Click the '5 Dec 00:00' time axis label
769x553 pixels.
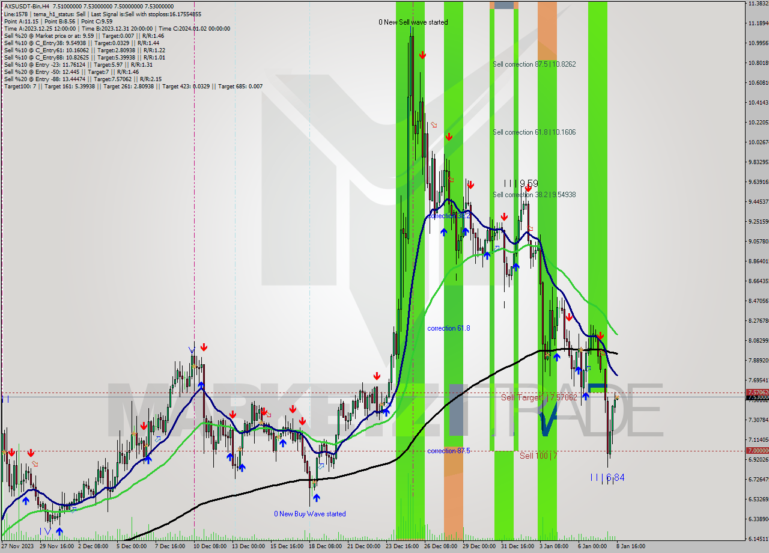pyautogui.click(x=132, y=546)
